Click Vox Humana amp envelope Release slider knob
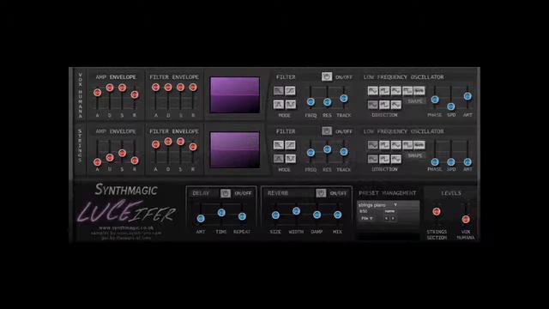 (x=135, y=94)
